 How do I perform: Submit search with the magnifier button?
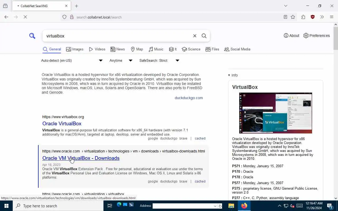pyautogui.click(x=204, y=36)
